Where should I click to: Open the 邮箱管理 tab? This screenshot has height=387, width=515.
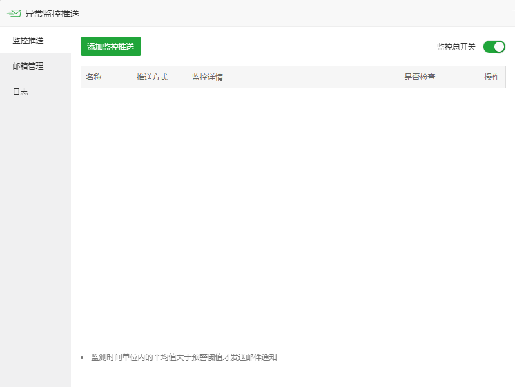pyautogui.click(x=28, y=66)
